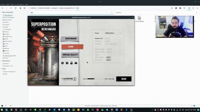This screenshot has height=112, width=200.
Task: Open Sistema de arquivos in sidebar
Action: [x=10, y=56]
